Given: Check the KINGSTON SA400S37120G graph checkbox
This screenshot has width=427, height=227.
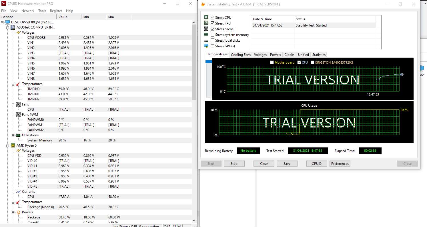Looking at the screenshot, I should pos(312,62).
